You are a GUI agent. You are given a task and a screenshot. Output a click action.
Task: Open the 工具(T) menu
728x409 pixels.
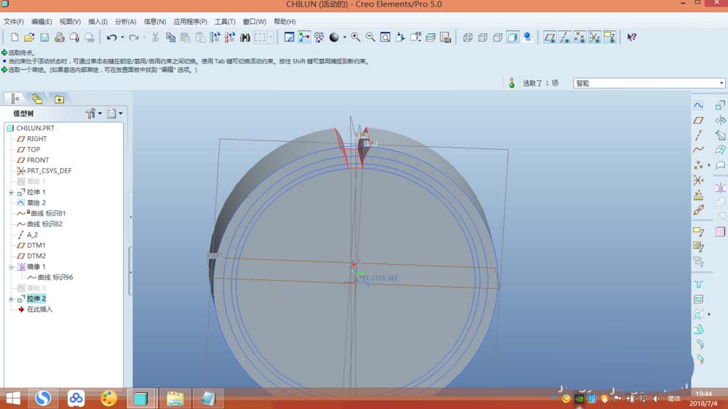225,21
